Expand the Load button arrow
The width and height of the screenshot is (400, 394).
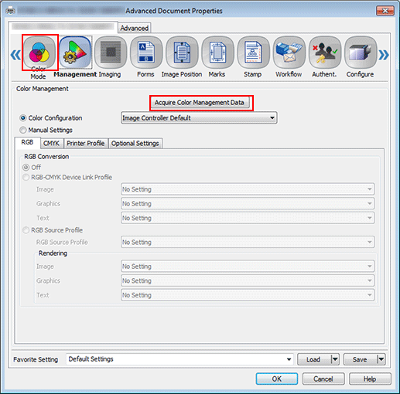[335, 359]
